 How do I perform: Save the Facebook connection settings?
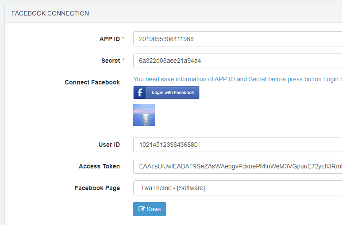(x=150, y=209)
